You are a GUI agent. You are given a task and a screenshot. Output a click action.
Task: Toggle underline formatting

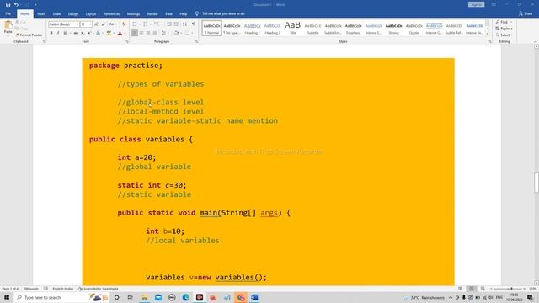[65, 33]
